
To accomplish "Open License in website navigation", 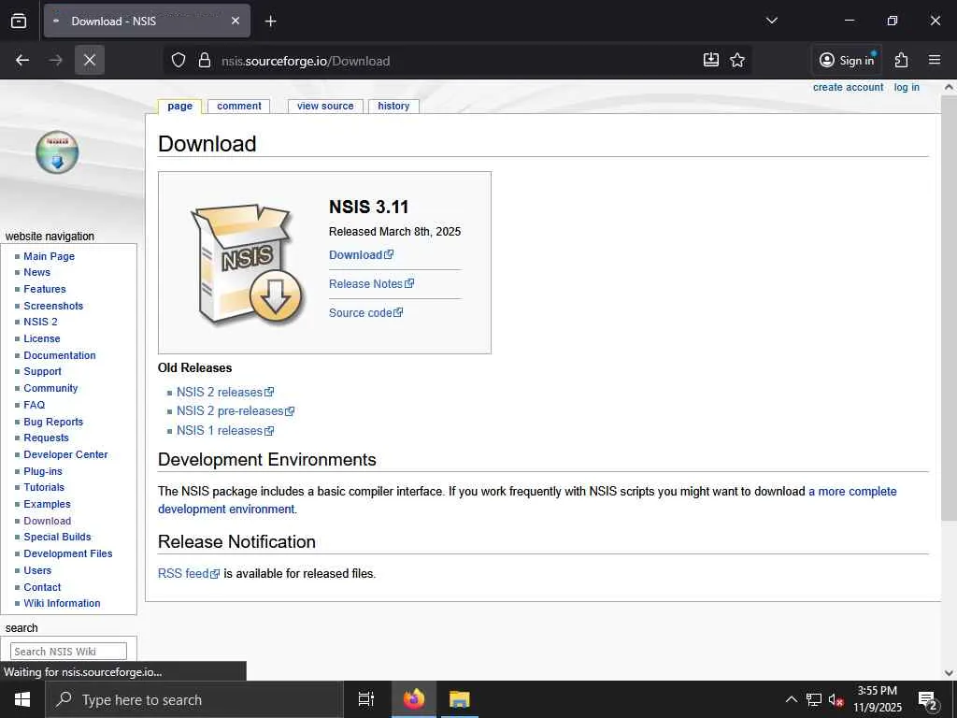I will [x=41, y=338].
